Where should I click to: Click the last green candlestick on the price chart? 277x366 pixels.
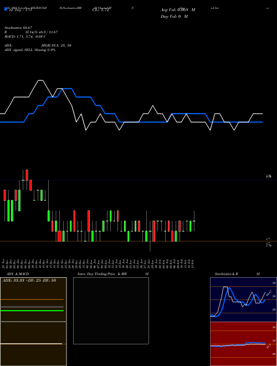[191, 226]
